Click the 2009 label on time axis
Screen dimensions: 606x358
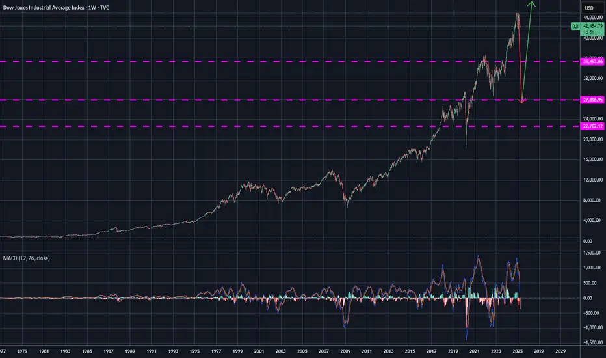pyautogui.click(x=345, y=351)
